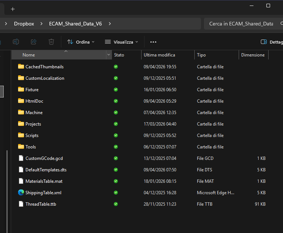283x233 pixels.
Task: Expand the Nome column filter arrow
Action: coord(109,55)
